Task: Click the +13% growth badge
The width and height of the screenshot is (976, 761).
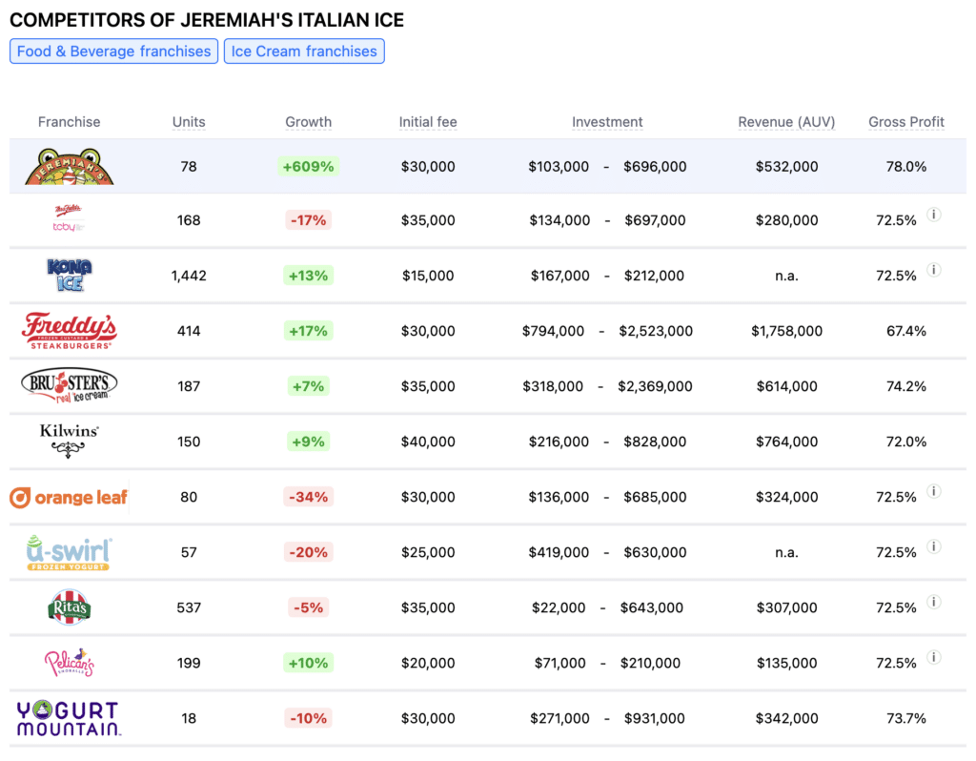Action: click(x=308, y=276)
